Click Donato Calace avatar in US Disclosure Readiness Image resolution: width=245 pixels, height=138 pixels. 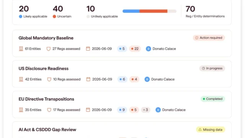click(147, 79)
